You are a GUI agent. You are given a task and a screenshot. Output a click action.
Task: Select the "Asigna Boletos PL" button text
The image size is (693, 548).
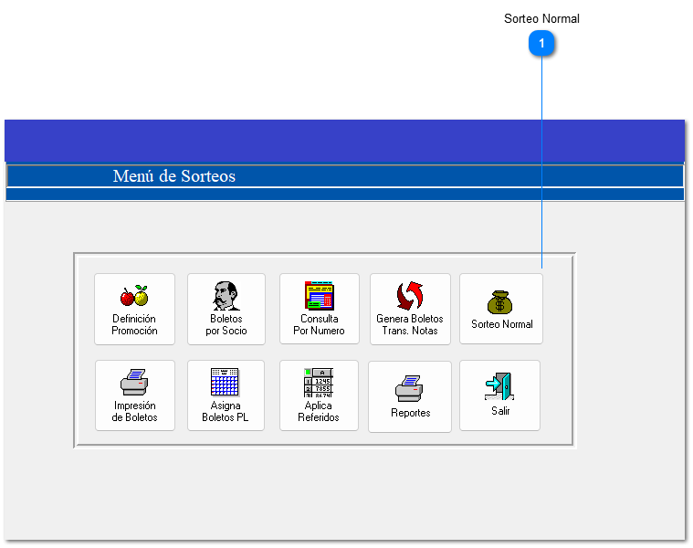coord(225,412)
